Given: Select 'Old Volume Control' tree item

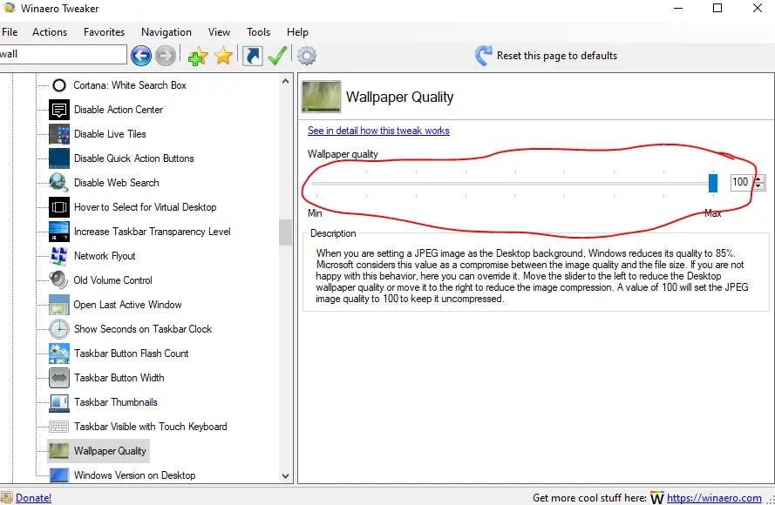Looking at the screenshot, I should click(113, 280).
